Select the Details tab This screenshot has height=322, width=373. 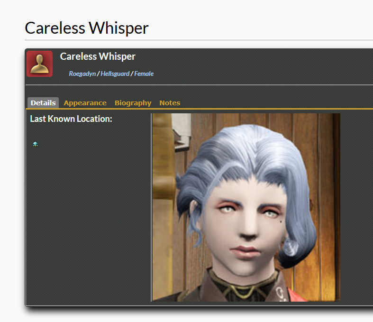pyautogui.click(x=43, y=103)
